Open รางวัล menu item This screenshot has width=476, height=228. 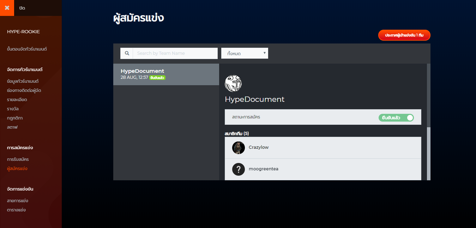(x=13, y=109)
